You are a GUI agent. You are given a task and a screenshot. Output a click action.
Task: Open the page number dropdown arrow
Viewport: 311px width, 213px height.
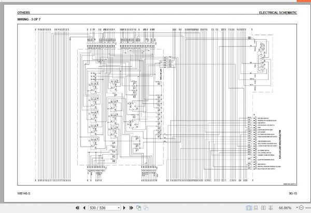coord(119,208)
